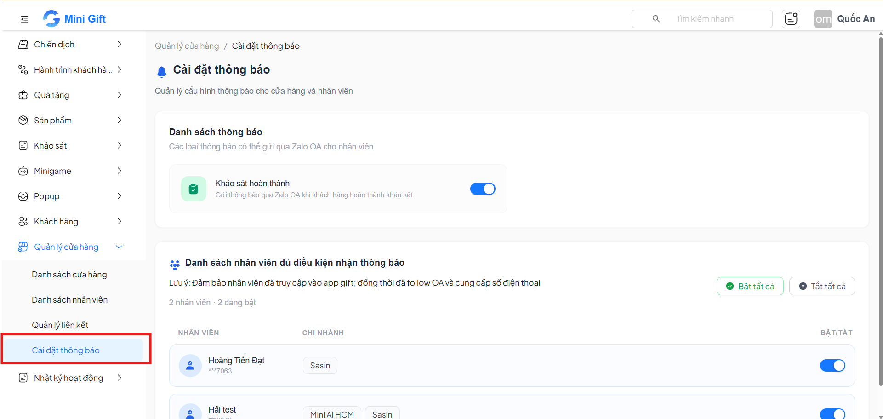Open the notification face icon in header
The width and height of the screenshot is (883, 419).
coord(791,19)
